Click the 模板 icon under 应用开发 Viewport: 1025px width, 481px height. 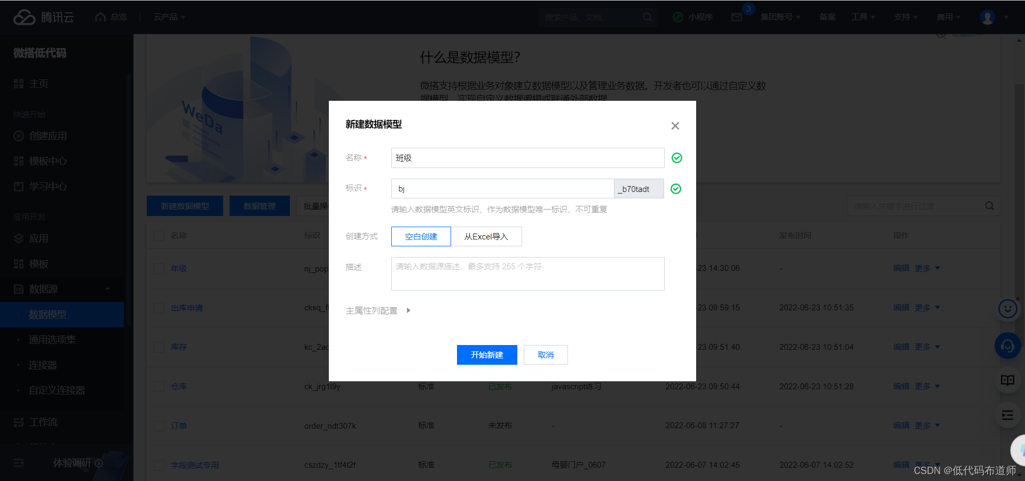tap(19, 264)
